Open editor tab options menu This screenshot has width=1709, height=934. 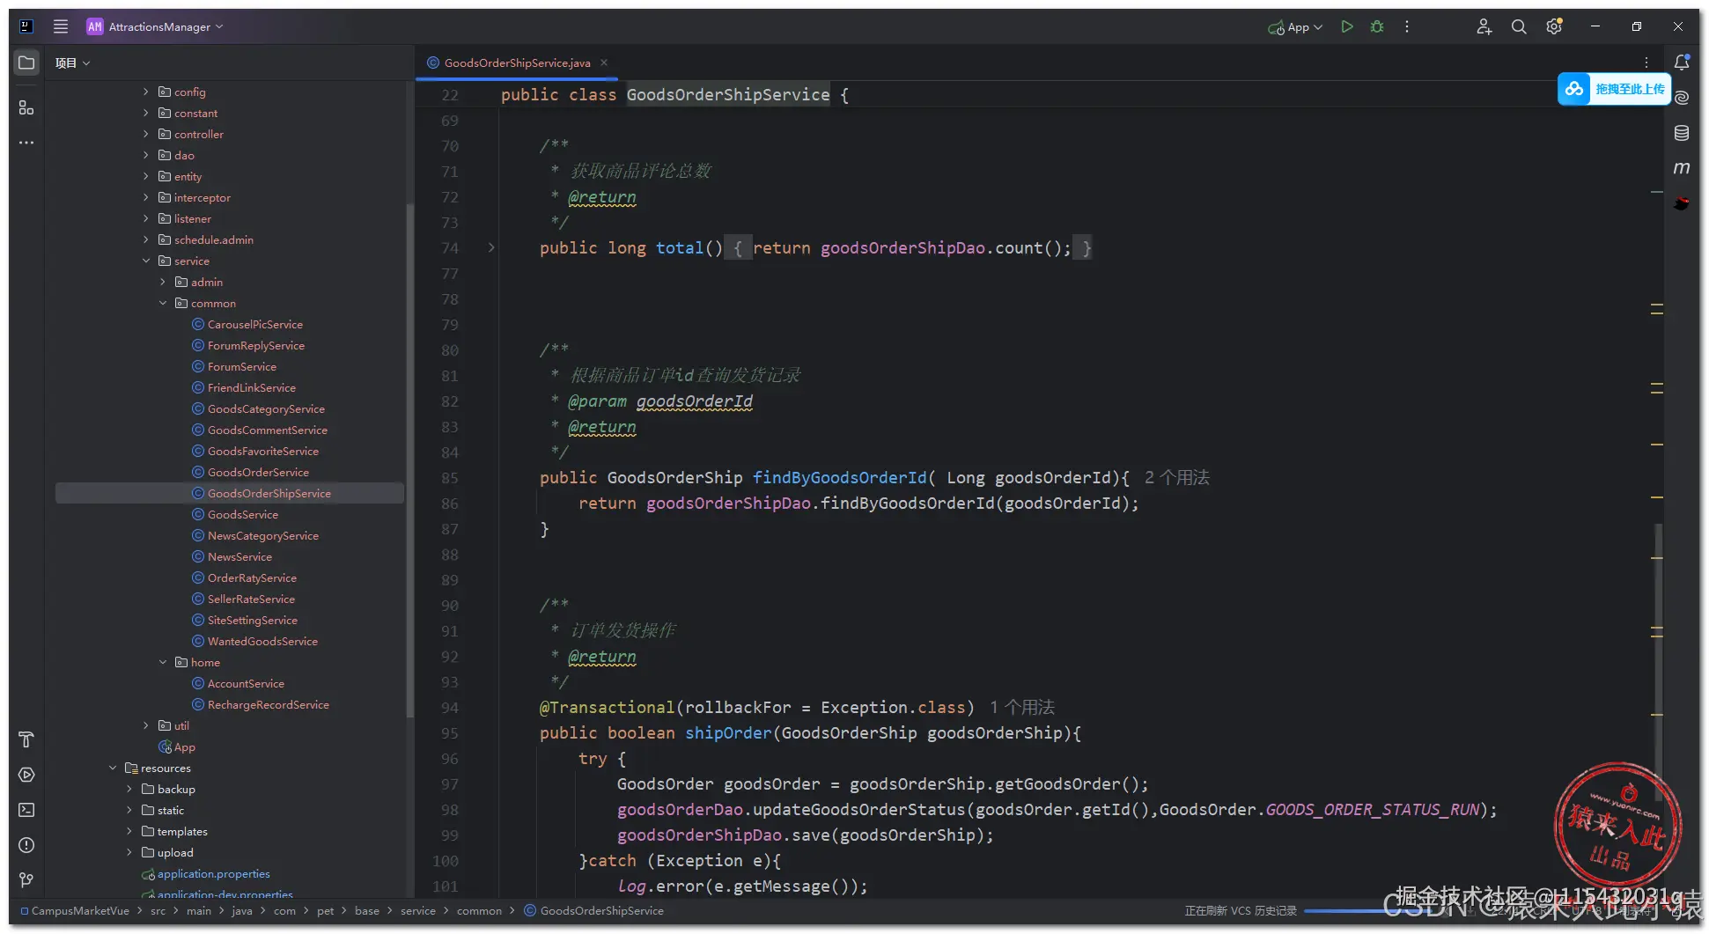pyautogui.click(x=1646, y=63)
